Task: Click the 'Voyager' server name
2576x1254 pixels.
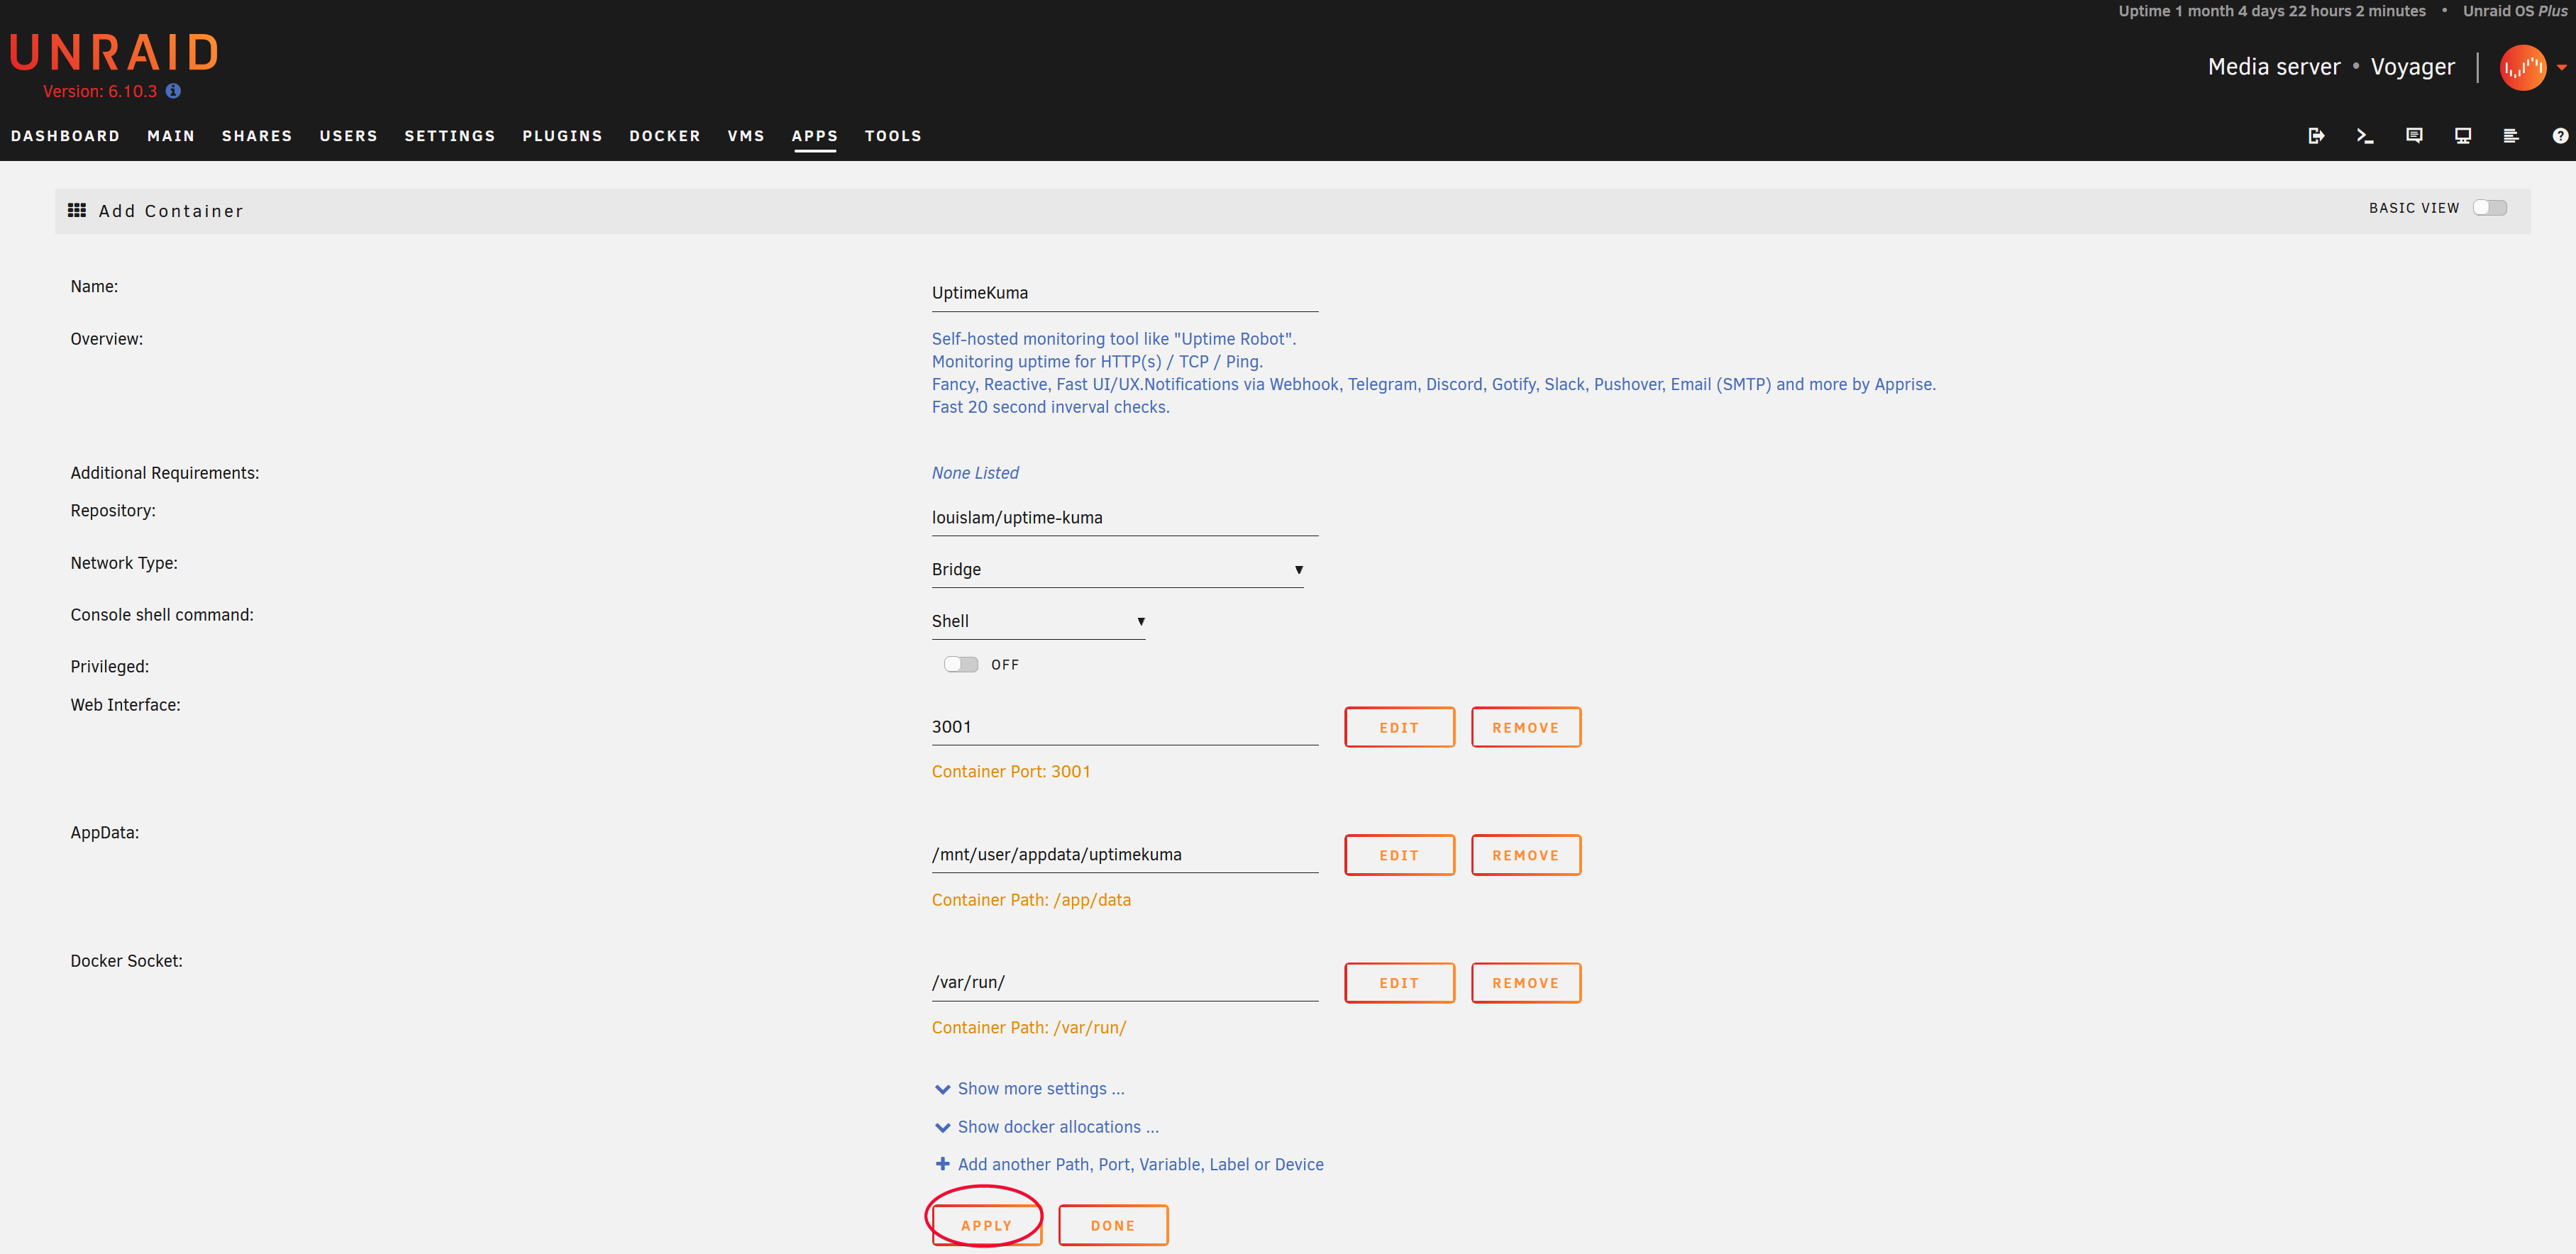Action: pos(2412,67)
